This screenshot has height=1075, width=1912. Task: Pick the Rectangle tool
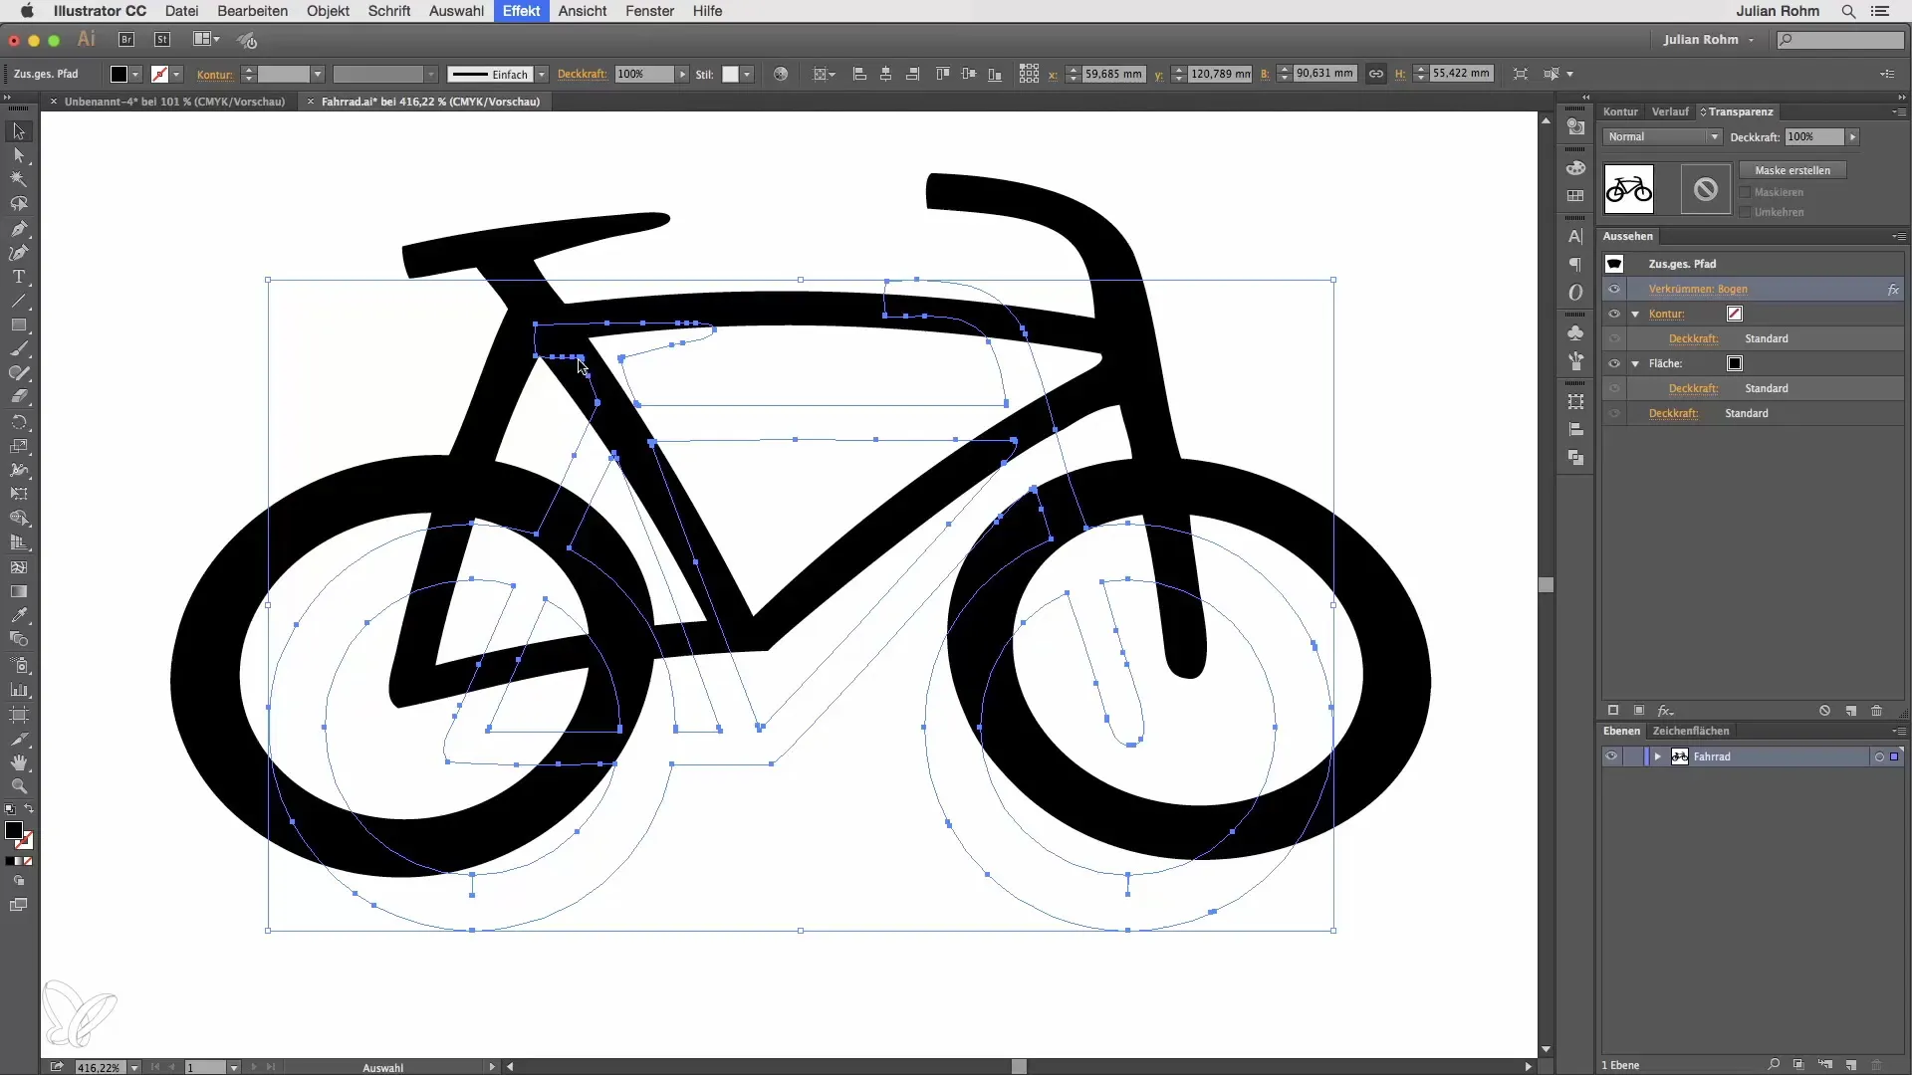[18, 325]
